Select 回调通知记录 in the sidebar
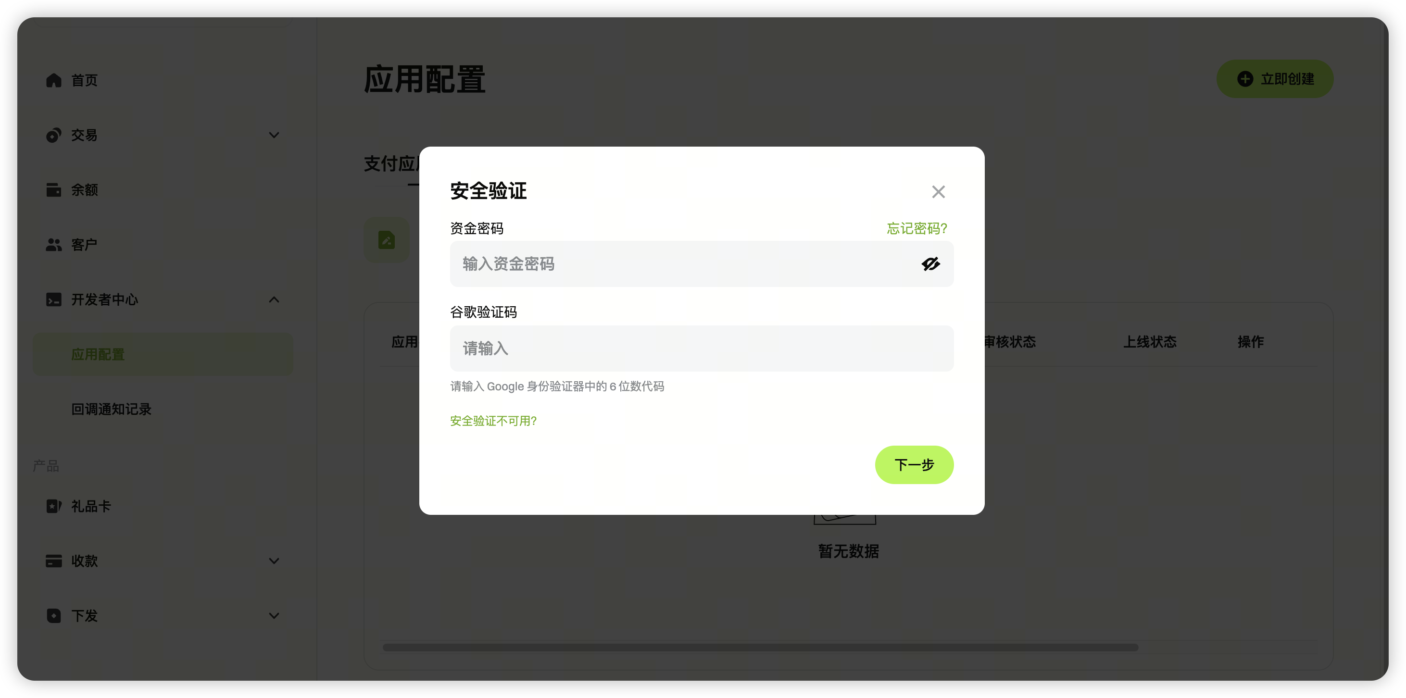The width and height of the screenshot is (1406, 698). click(x=112, y=409)
